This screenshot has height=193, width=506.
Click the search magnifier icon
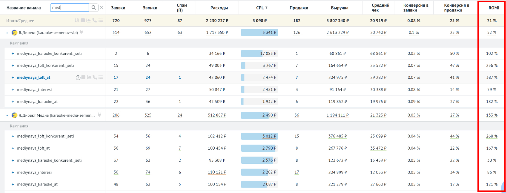pos(94,8)
